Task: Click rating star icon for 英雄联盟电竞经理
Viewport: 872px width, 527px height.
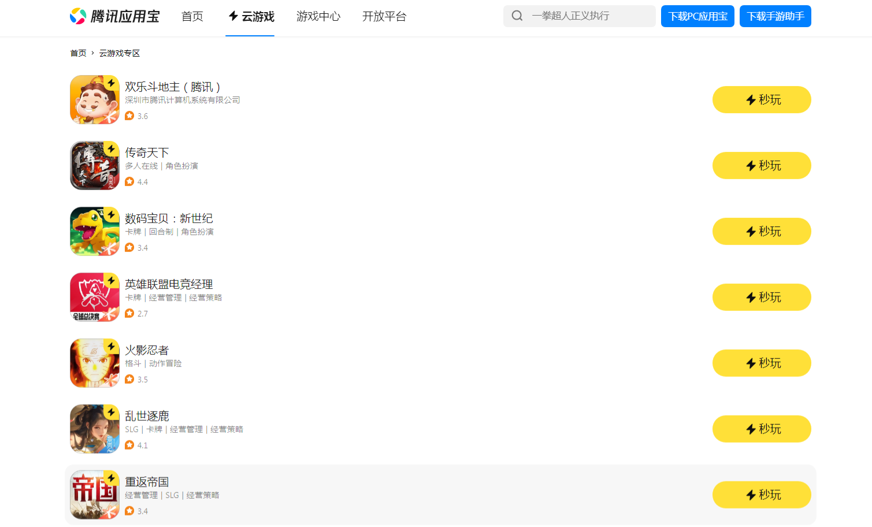Action: 129,313
